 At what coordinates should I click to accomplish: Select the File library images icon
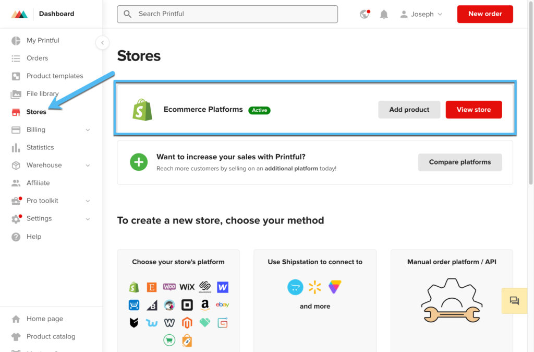(x=16, y=94)
